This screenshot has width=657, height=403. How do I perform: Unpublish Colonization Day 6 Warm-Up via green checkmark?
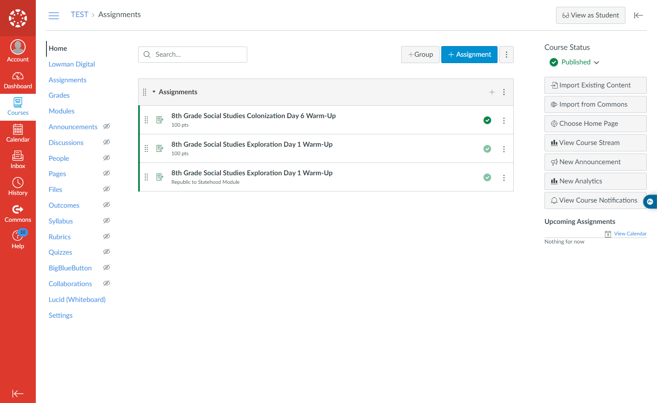(487, 120)
